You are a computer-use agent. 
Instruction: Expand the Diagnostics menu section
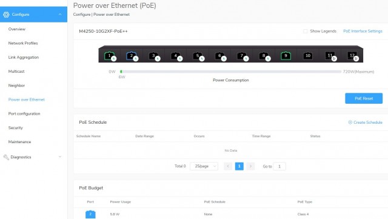pos(60,157)
